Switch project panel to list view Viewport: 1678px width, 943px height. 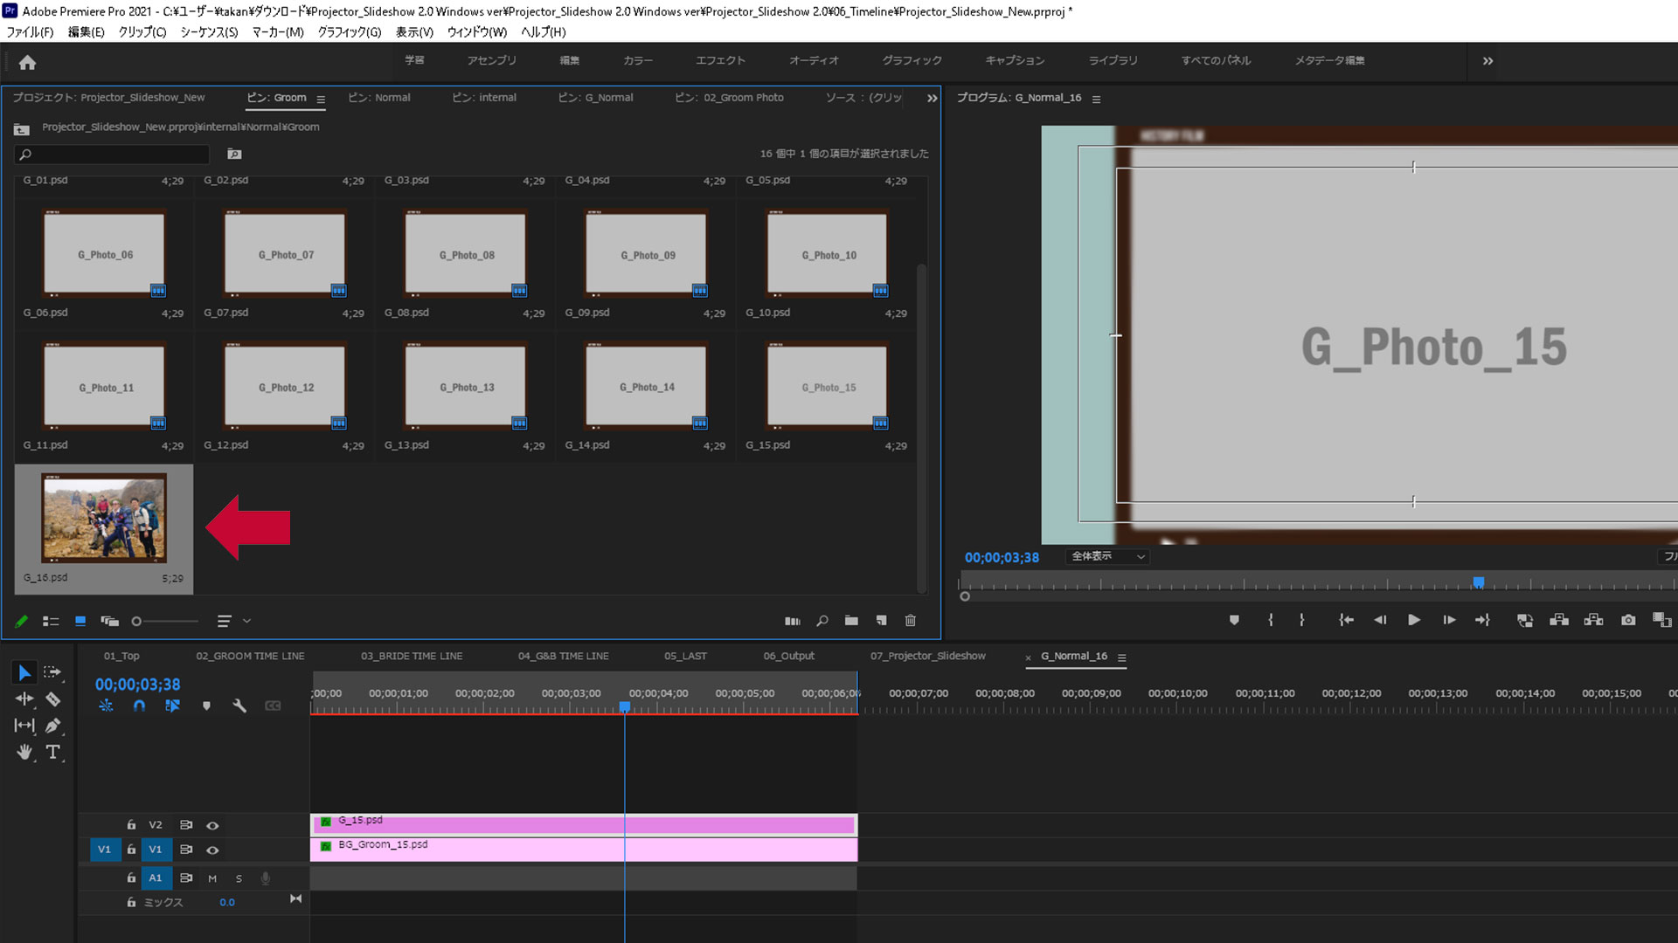coord(51,621)
